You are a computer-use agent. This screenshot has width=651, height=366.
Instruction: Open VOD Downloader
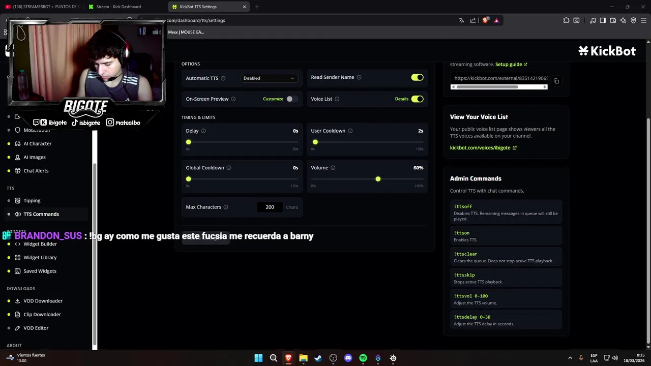click(43, 301)
